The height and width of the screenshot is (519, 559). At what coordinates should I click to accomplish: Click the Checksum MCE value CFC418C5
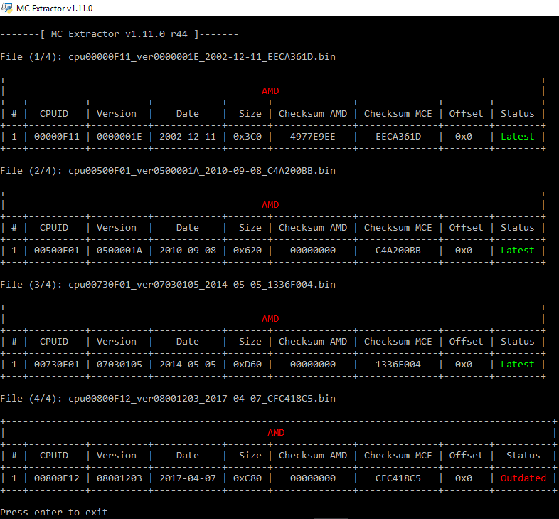coord(398,478)
